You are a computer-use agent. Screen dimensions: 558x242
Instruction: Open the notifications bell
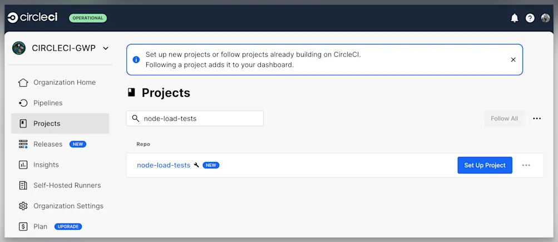[x=515, y=18]
